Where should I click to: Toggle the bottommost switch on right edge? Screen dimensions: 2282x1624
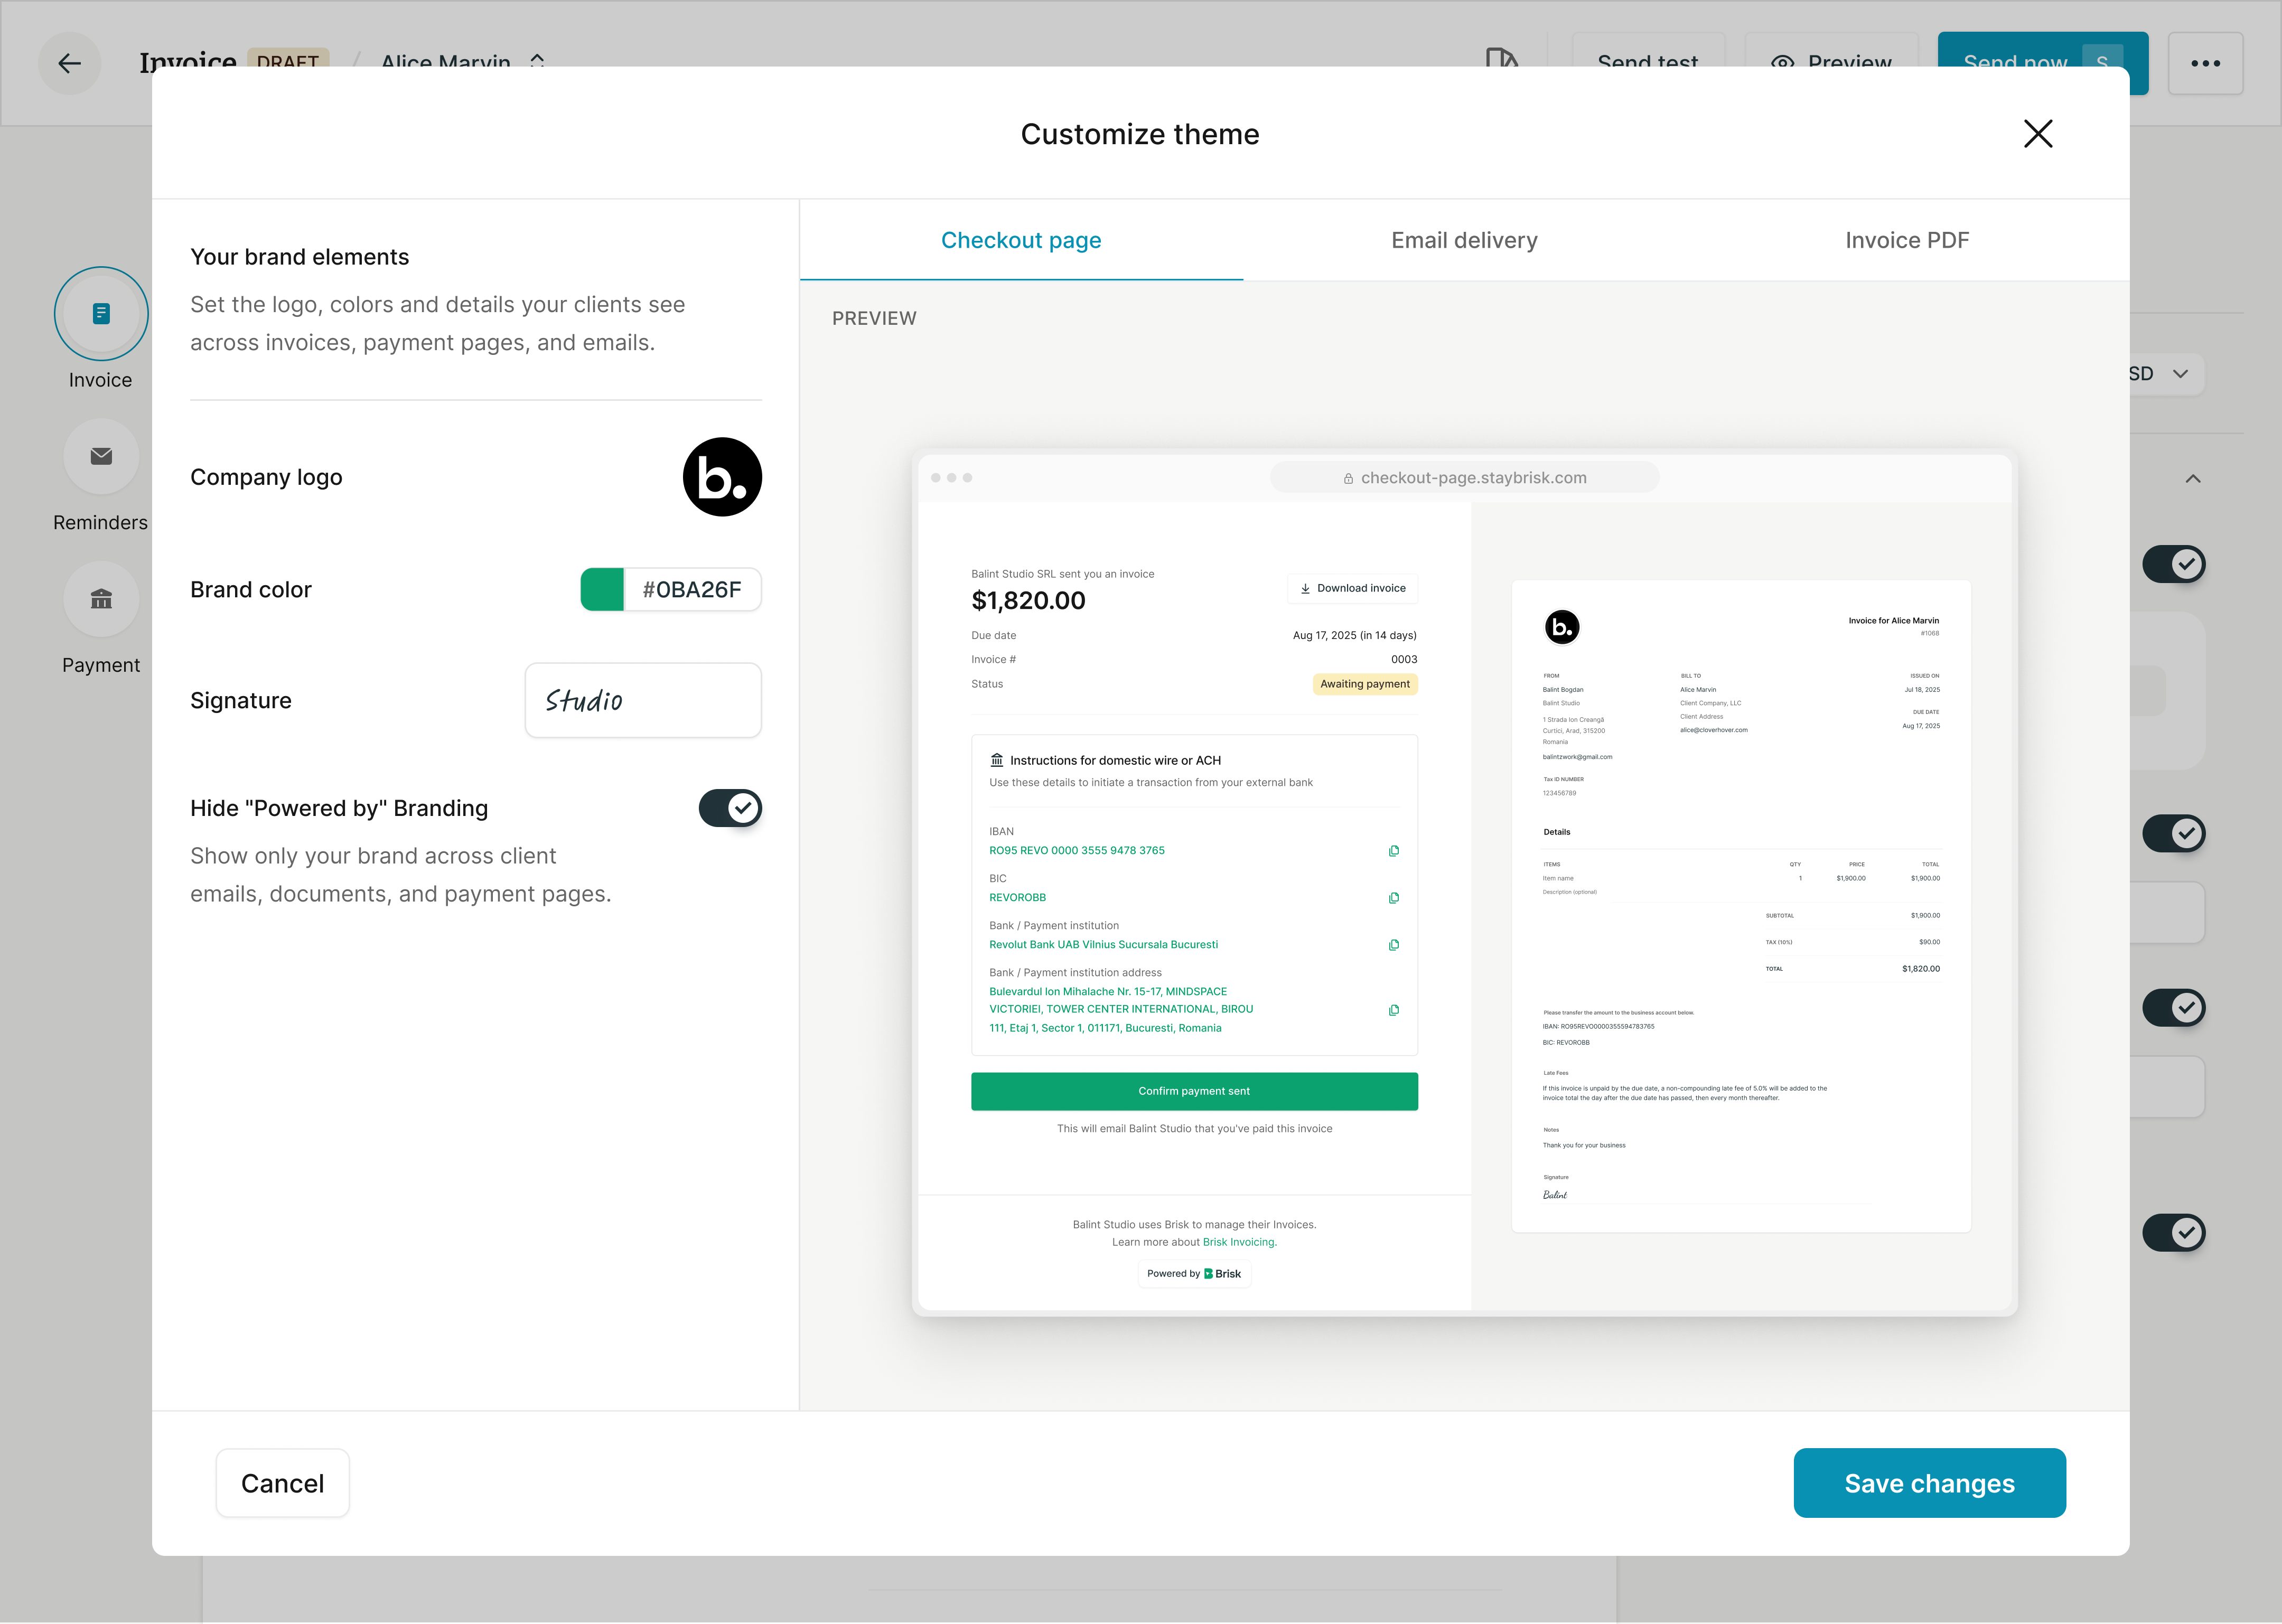pos(2173,1233)
